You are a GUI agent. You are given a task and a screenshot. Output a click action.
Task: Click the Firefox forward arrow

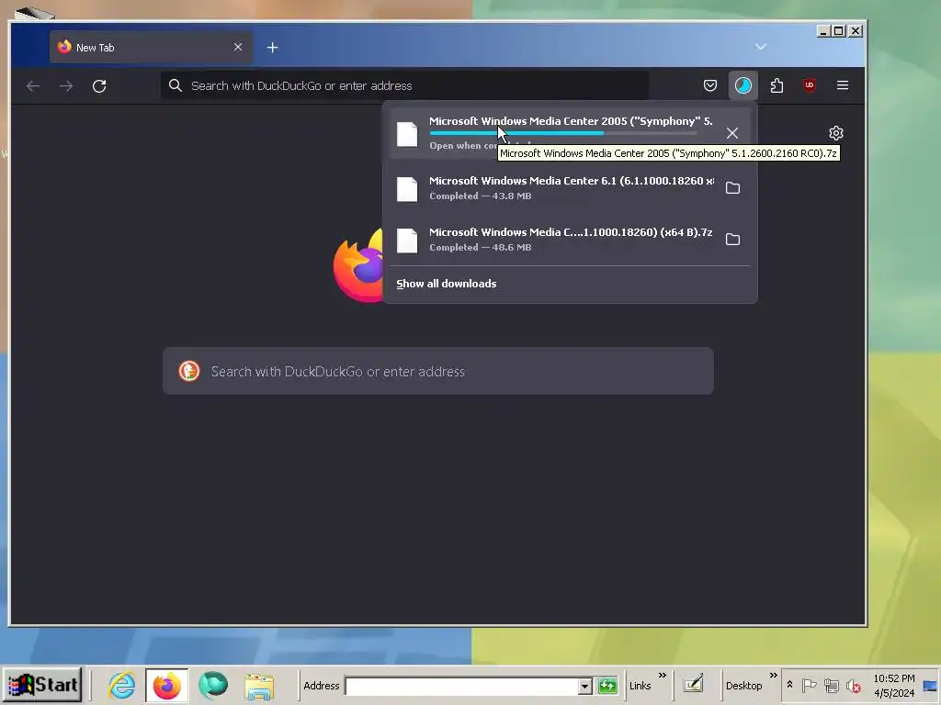(66, 85)
